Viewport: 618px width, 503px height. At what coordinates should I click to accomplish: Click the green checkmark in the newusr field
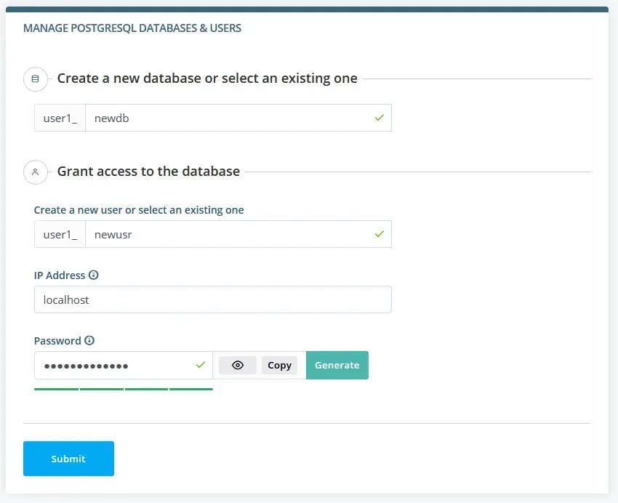(x=379, y=234)
